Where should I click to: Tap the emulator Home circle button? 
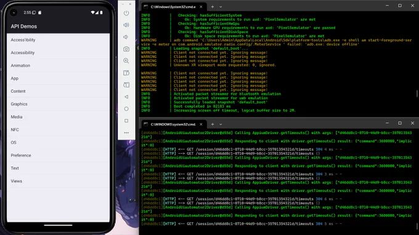[x=126, y=109]
